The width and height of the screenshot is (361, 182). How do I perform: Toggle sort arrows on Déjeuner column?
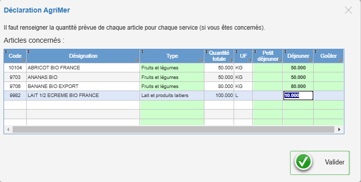click(x=285, y=51)
